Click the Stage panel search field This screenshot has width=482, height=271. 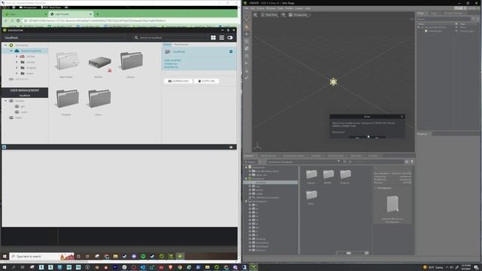(444, 19)
